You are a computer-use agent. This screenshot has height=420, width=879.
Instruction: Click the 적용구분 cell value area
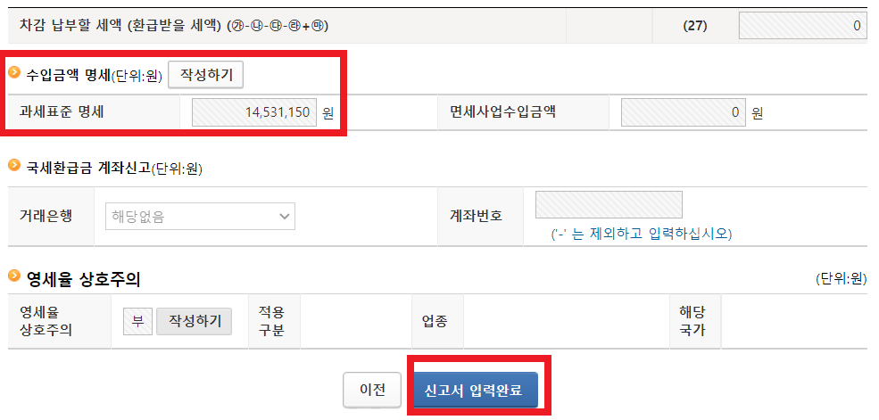tap(356, 321)
